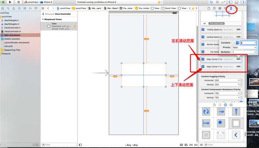Show the Media library tab

pos(231,105)
